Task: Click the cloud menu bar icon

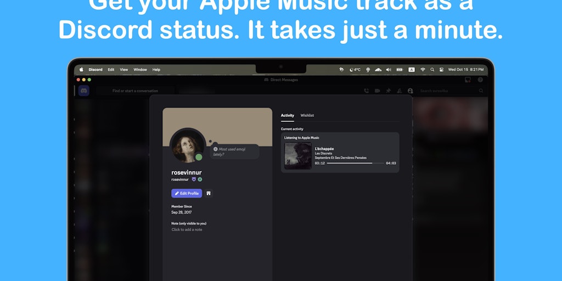Action: point(378,70)
